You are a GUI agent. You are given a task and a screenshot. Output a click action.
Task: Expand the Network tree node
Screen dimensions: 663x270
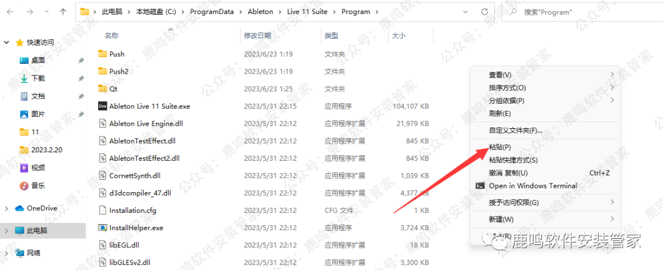click(7, 253)
